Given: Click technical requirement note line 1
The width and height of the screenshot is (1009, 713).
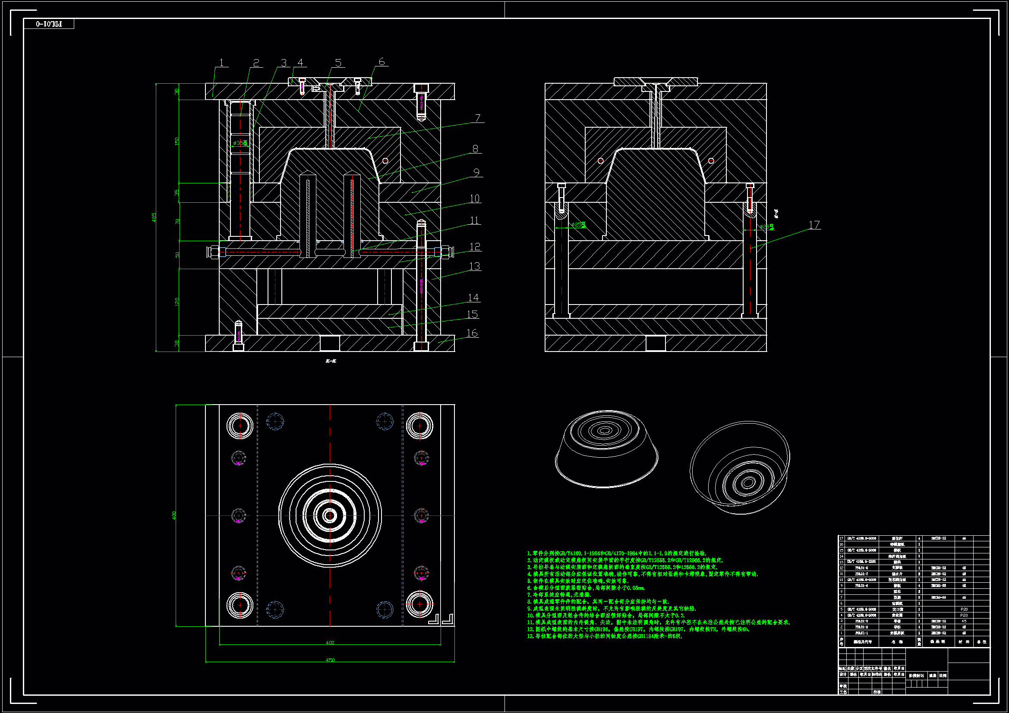Looking at the screenshot, I should [616, 553].
